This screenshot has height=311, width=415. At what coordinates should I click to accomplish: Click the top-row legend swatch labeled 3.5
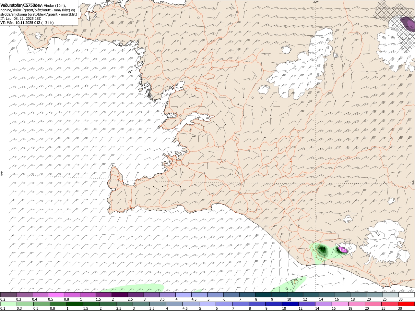tap(168, 295)
